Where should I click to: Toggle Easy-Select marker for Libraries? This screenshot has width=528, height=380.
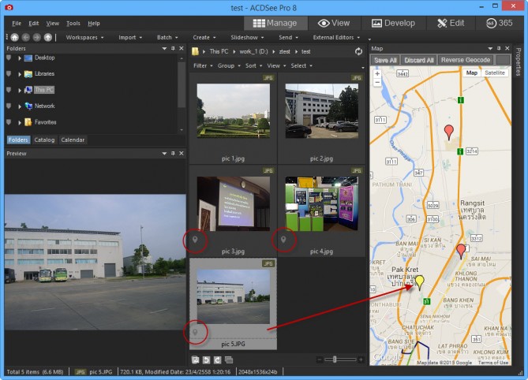point(9,73)
